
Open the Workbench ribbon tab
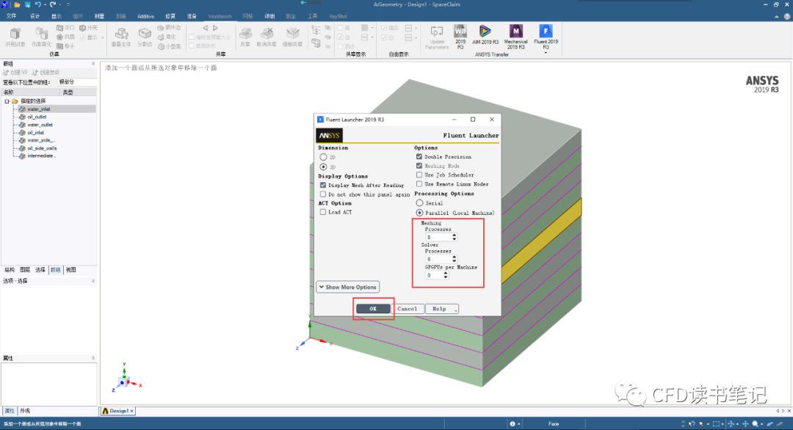tap(220, 16)
